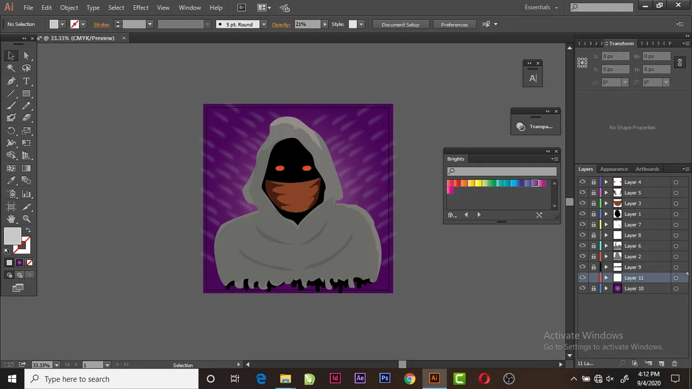Unlock Layer 7
Screen dimensions: 692x389
tap(594, 225)
